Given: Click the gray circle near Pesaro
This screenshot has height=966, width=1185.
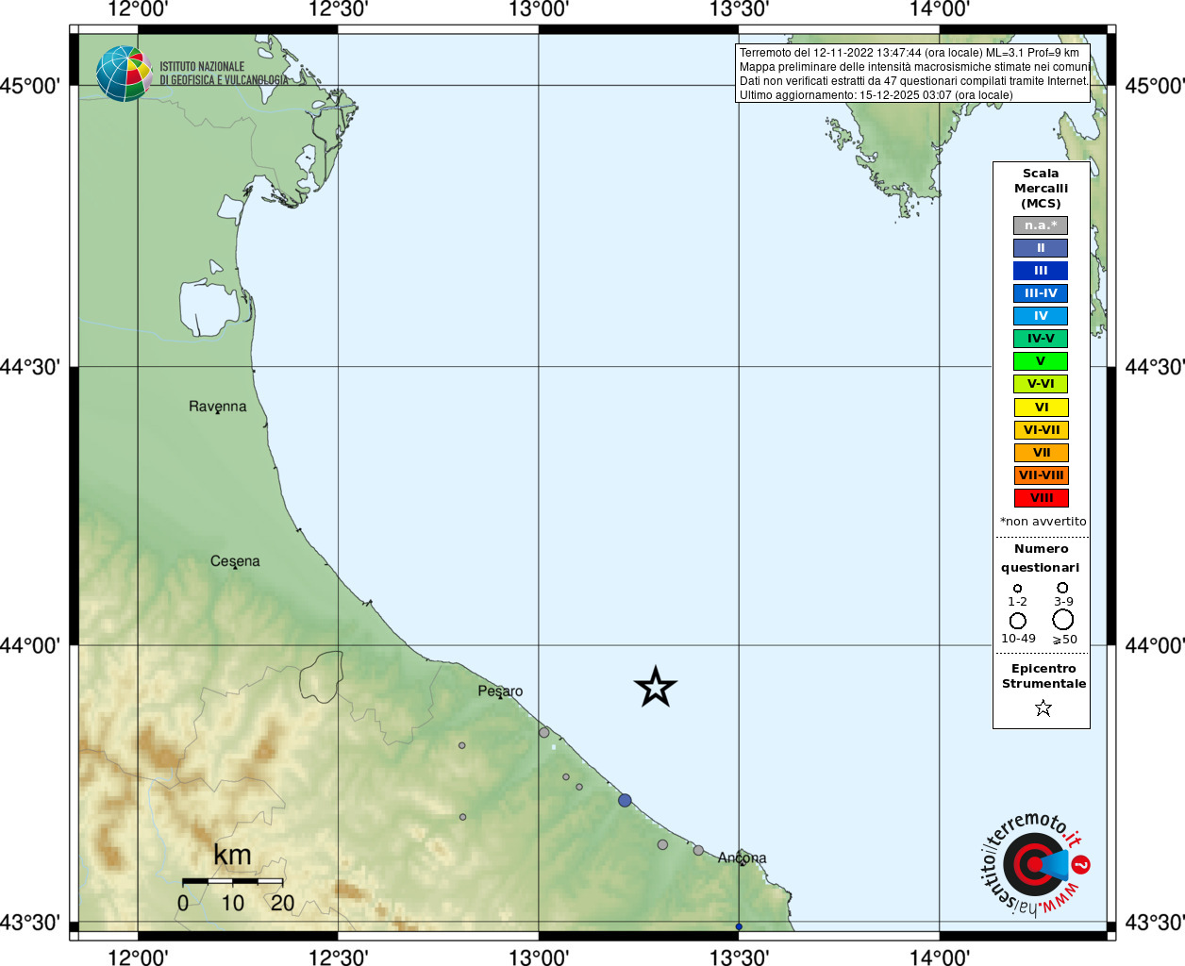Looking at the screenshot, I should point(544,732).
